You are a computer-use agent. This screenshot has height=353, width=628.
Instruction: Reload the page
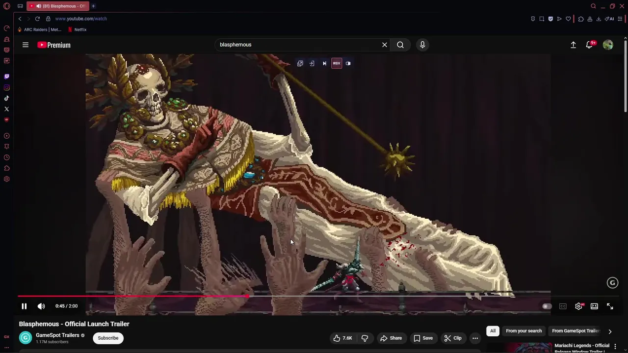(37, 19)
